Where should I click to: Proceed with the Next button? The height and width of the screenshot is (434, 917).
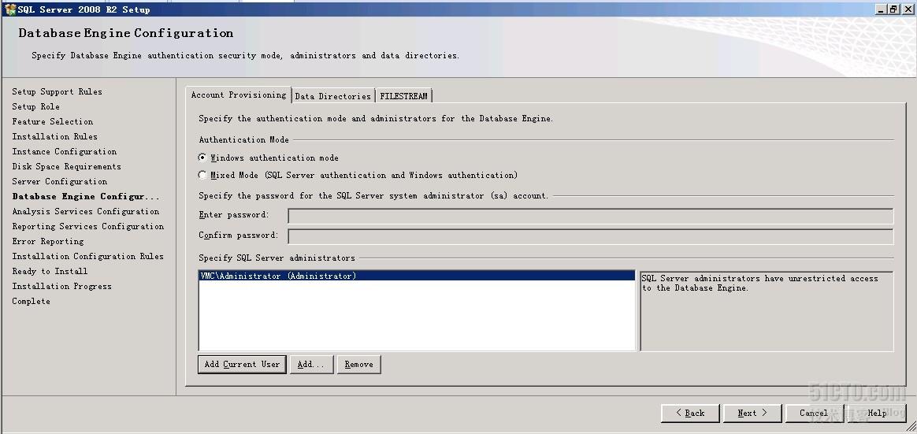[752, 413]
